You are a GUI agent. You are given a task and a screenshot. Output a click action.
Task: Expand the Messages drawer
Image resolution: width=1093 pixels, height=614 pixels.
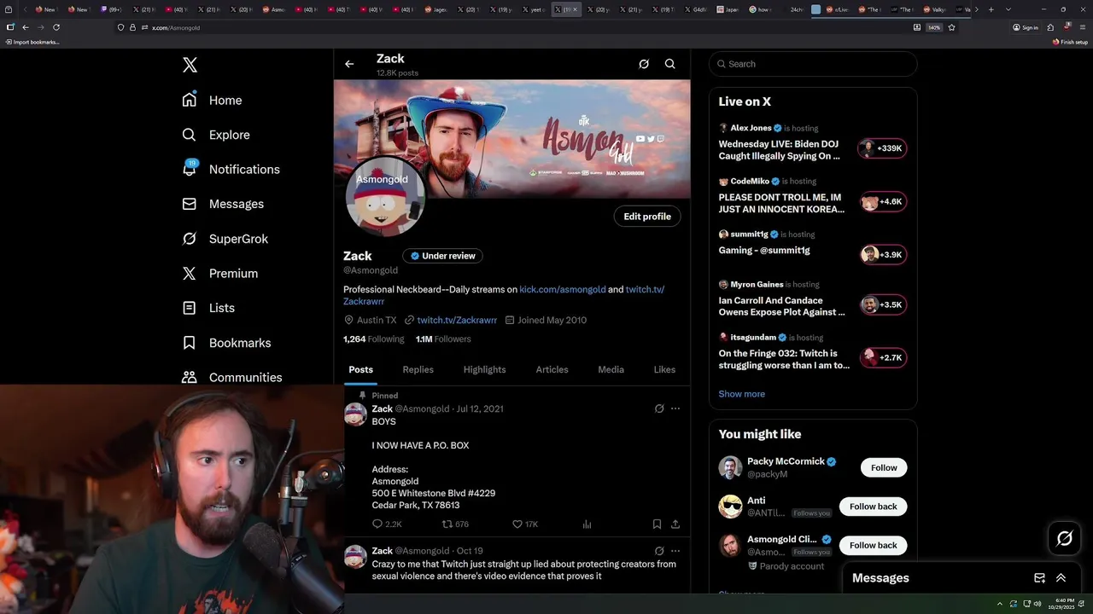(x=1061, y=578)
